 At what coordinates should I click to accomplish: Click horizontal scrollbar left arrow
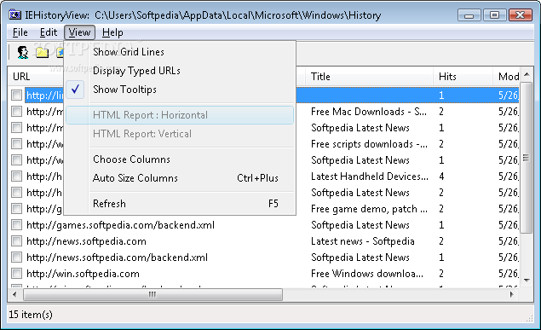click(x=14, y=294)
